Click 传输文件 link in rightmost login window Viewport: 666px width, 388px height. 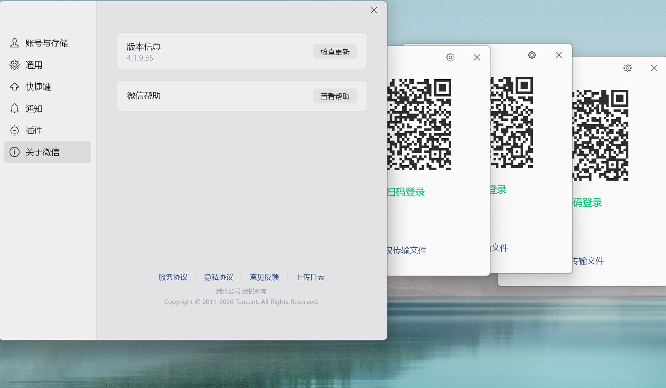588,261
